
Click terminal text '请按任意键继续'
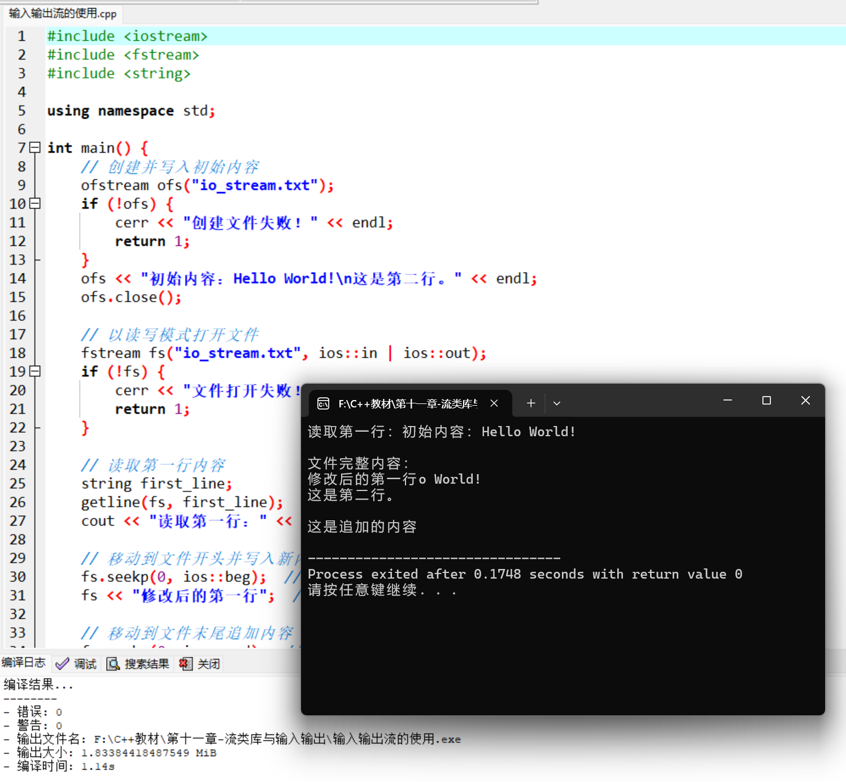(x=362, y=590)
